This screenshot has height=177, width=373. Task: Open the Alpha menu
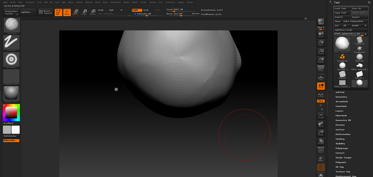click(5, 2)
